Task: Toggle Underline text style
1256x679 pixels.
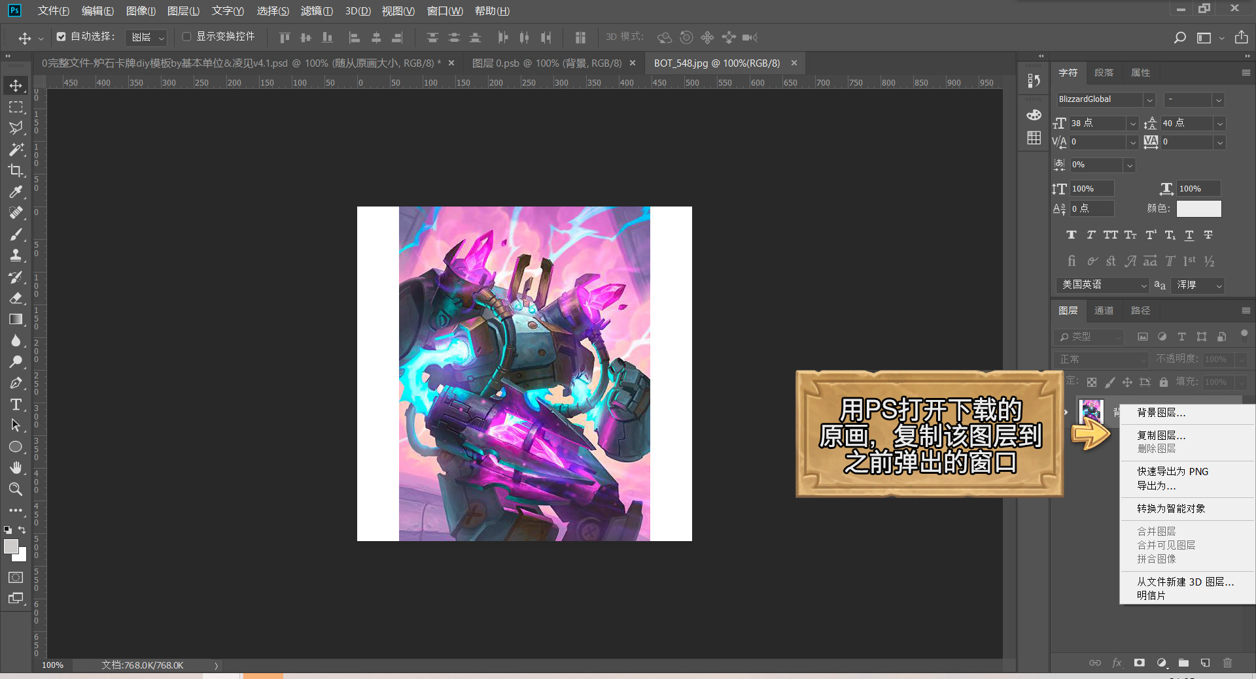Action: [1189, 235]
